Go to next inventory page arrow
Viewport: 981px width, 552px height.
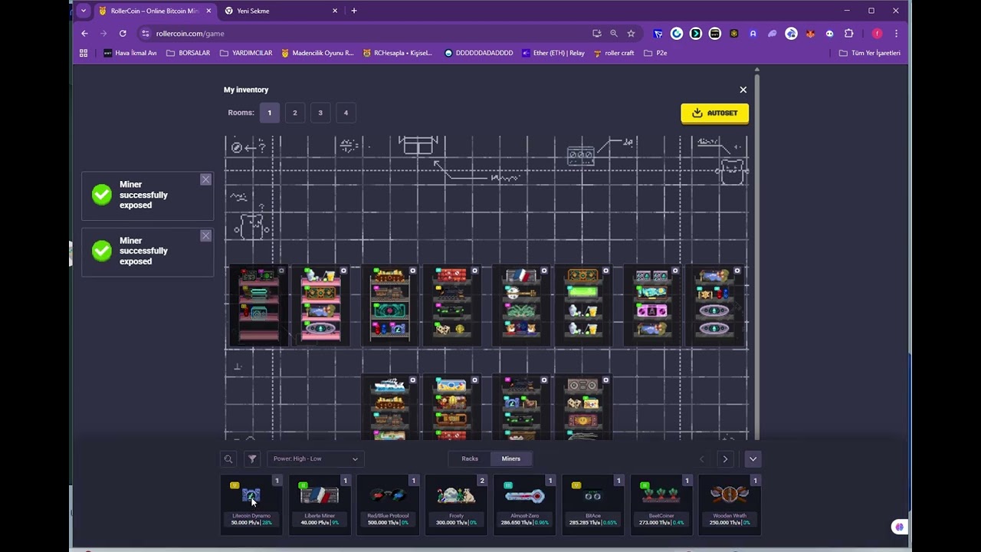(725, 458)
